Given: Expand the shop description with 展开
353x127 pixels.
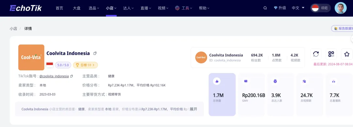Looking at the screenshot, I should (x=193, y=109).
